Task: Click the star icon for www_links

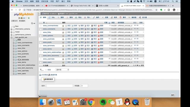Action: pos(63,32)
